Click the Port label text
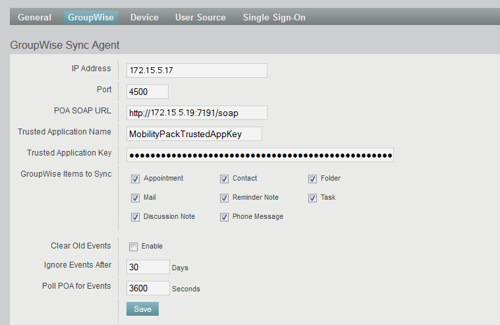 pos(104,90)
